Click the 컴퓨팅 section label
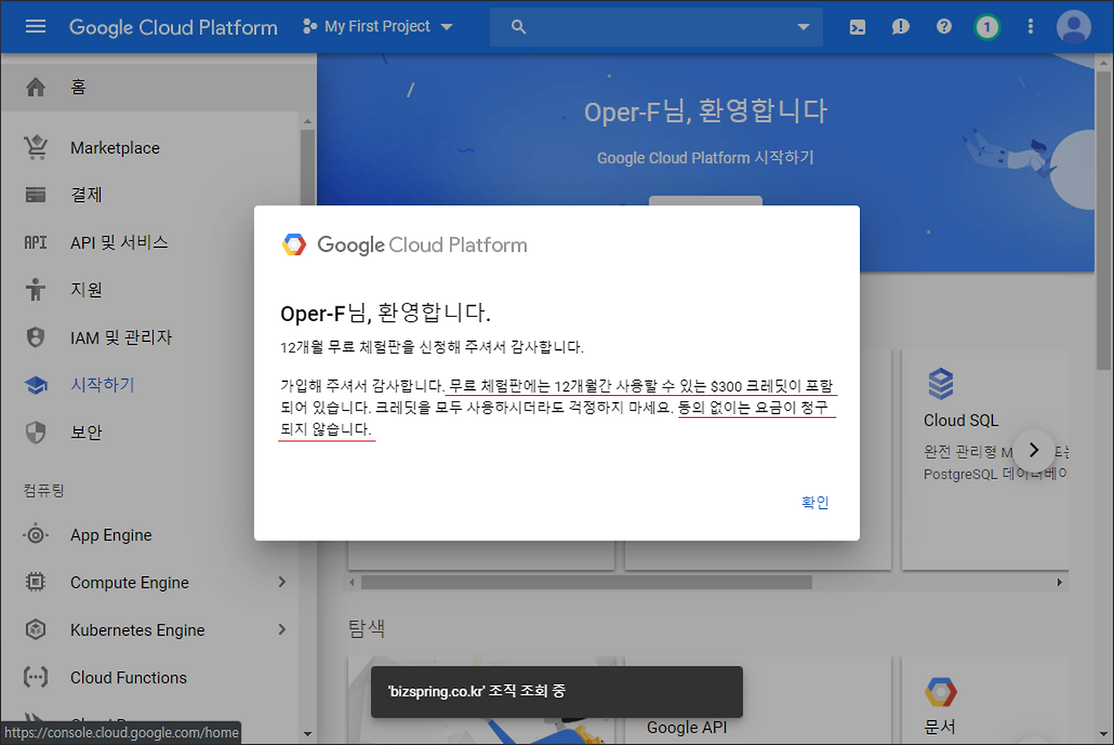1114x745 pixels. click(44, 491)
